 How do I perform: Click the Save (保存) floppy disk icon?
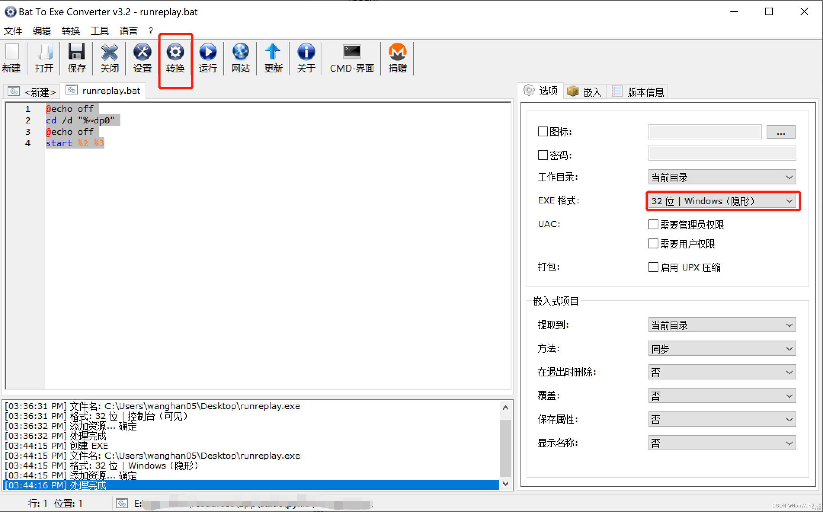click(77, 52)
